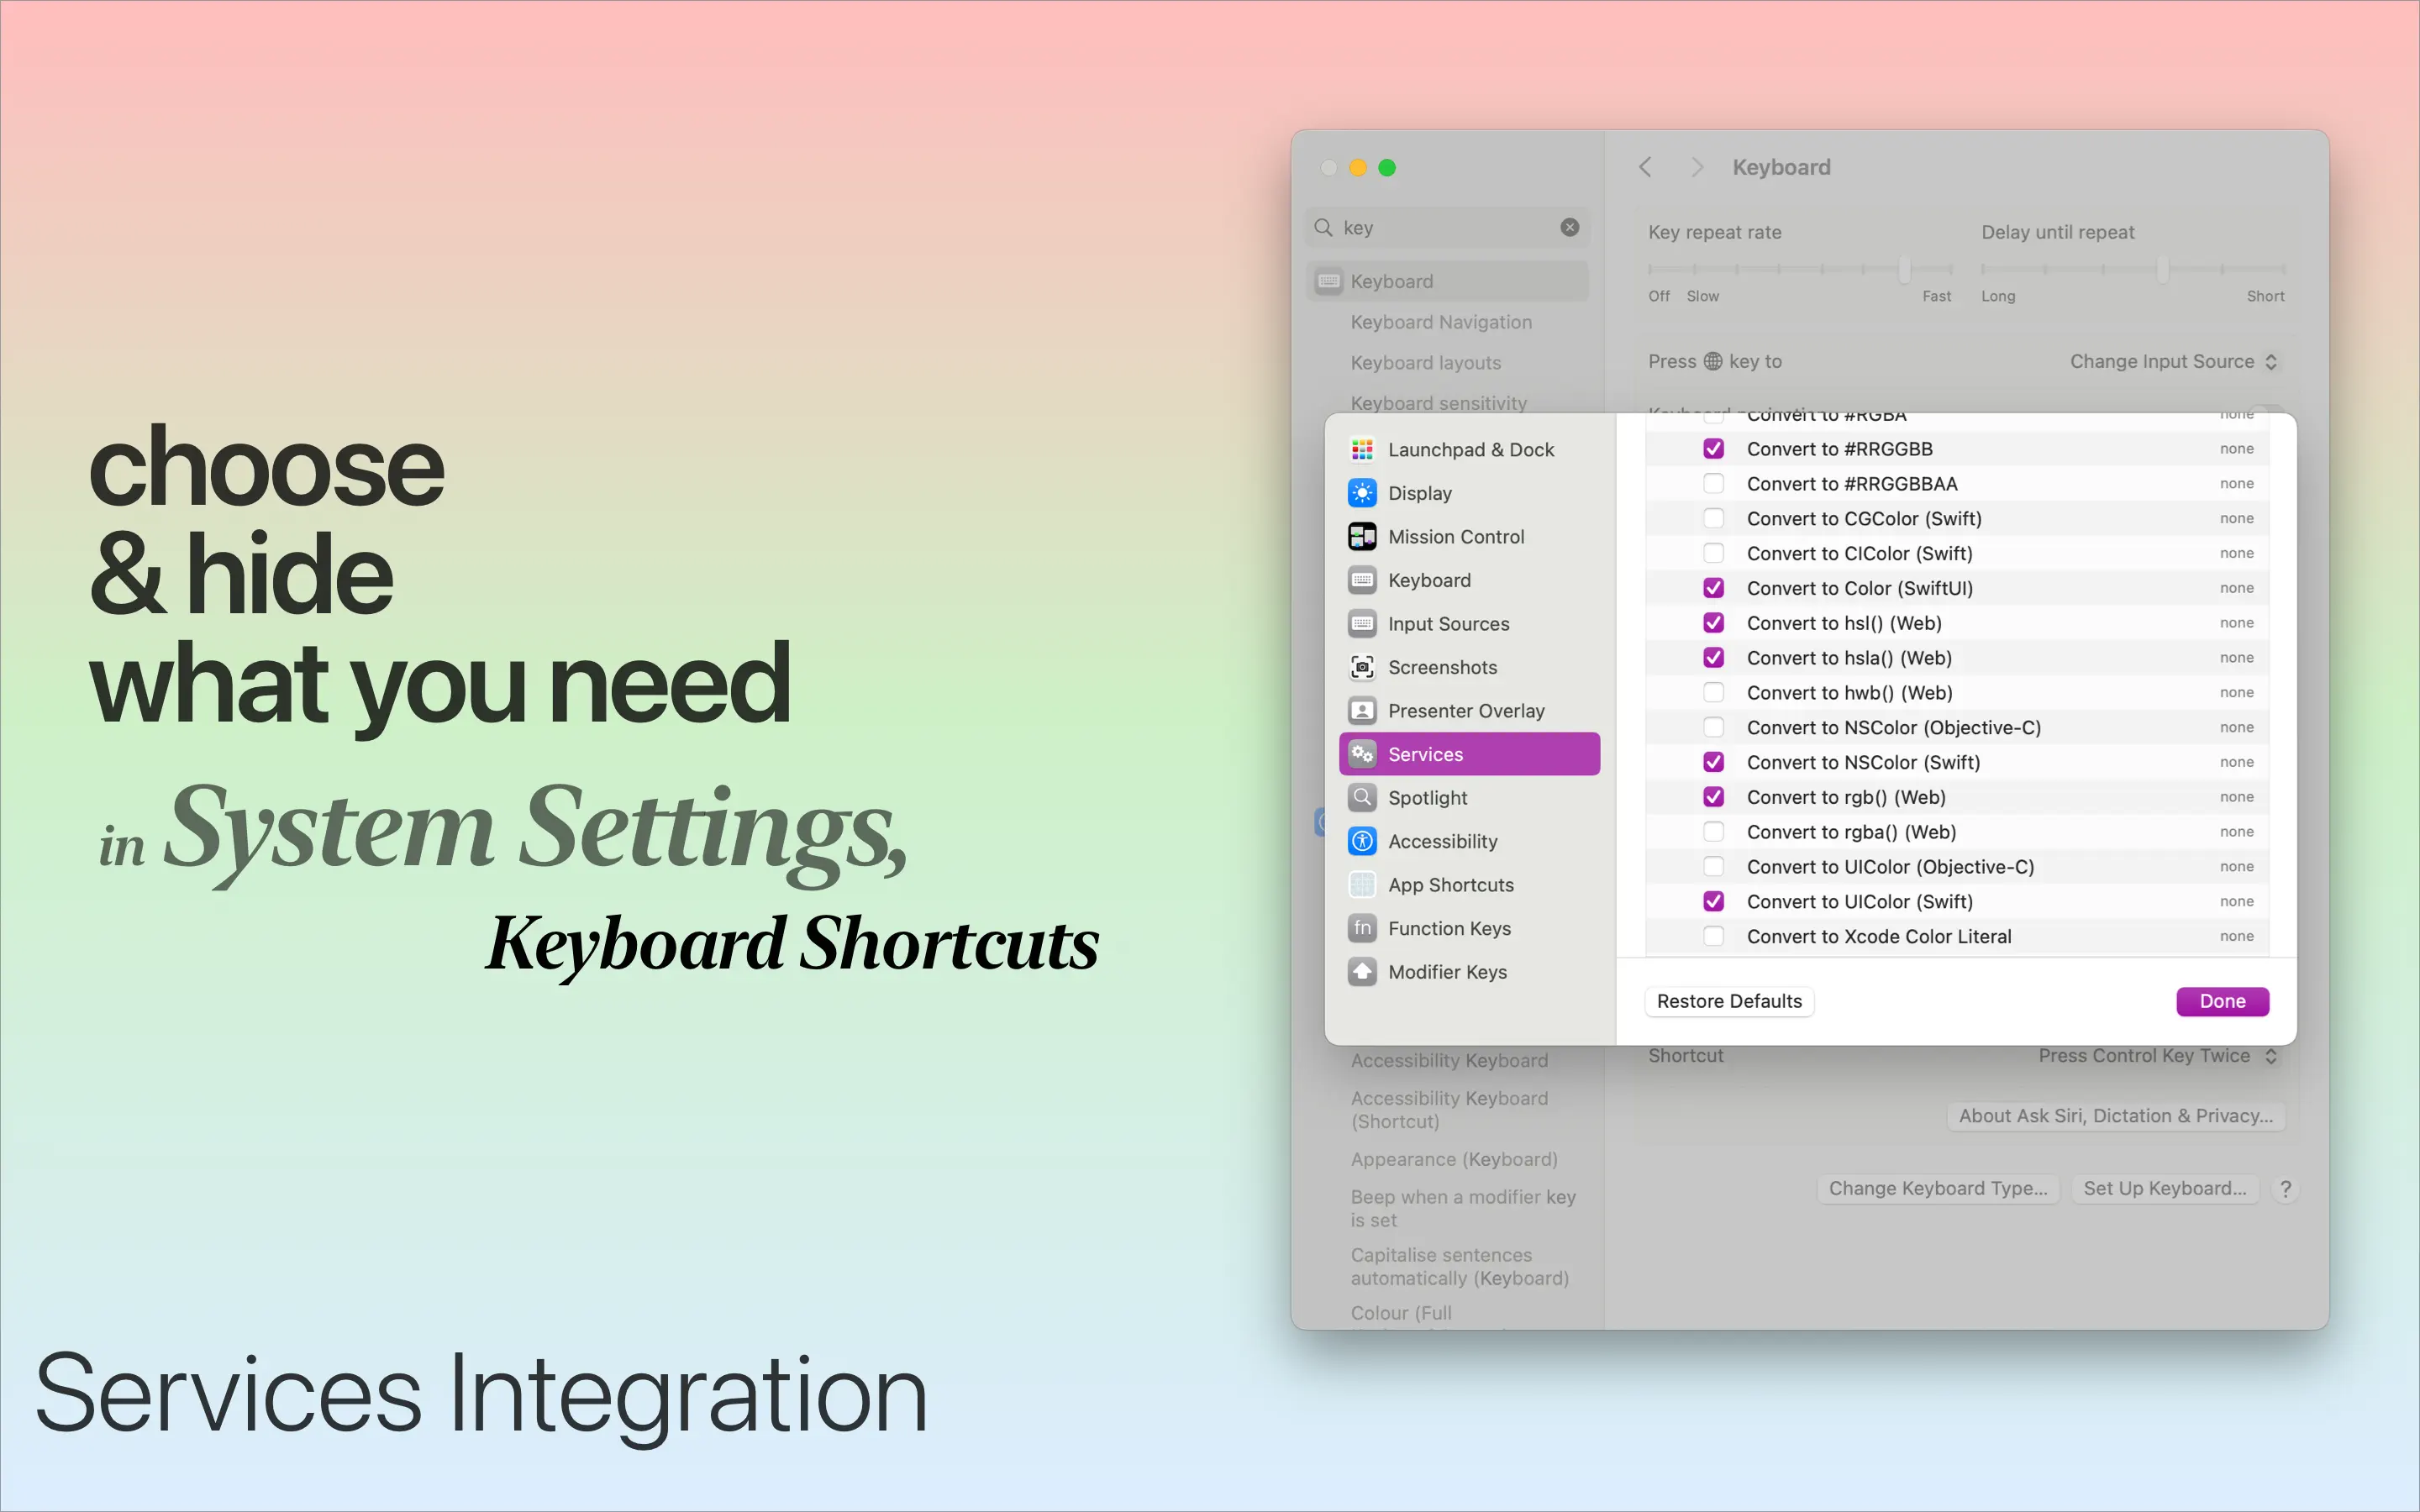The height and width of the screenshot is (1512, 2420).
Task: Enable Convert to CGColor (Swift) checkbox
Action: [x=1713, y=518]
